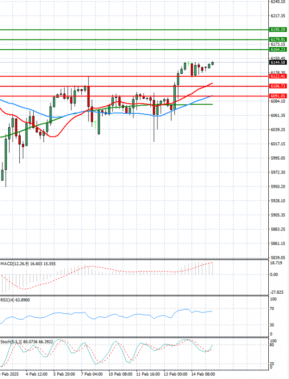Click the 11 Feb 16:00 time axis label
289x379 pixels.
tap(148, 374)
